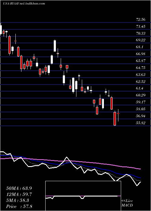
Task: Click the 63.63 price axis label
Action: click(141, 74)
